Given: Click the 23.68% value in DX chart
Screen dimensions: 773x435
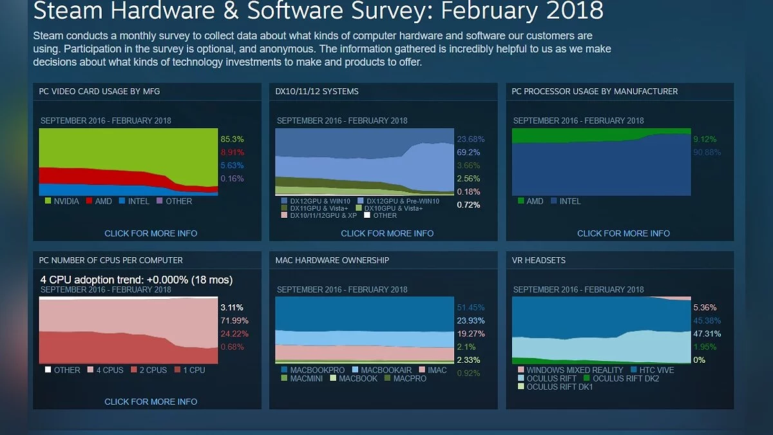Looking at the screenshot, I should point(471,139).
